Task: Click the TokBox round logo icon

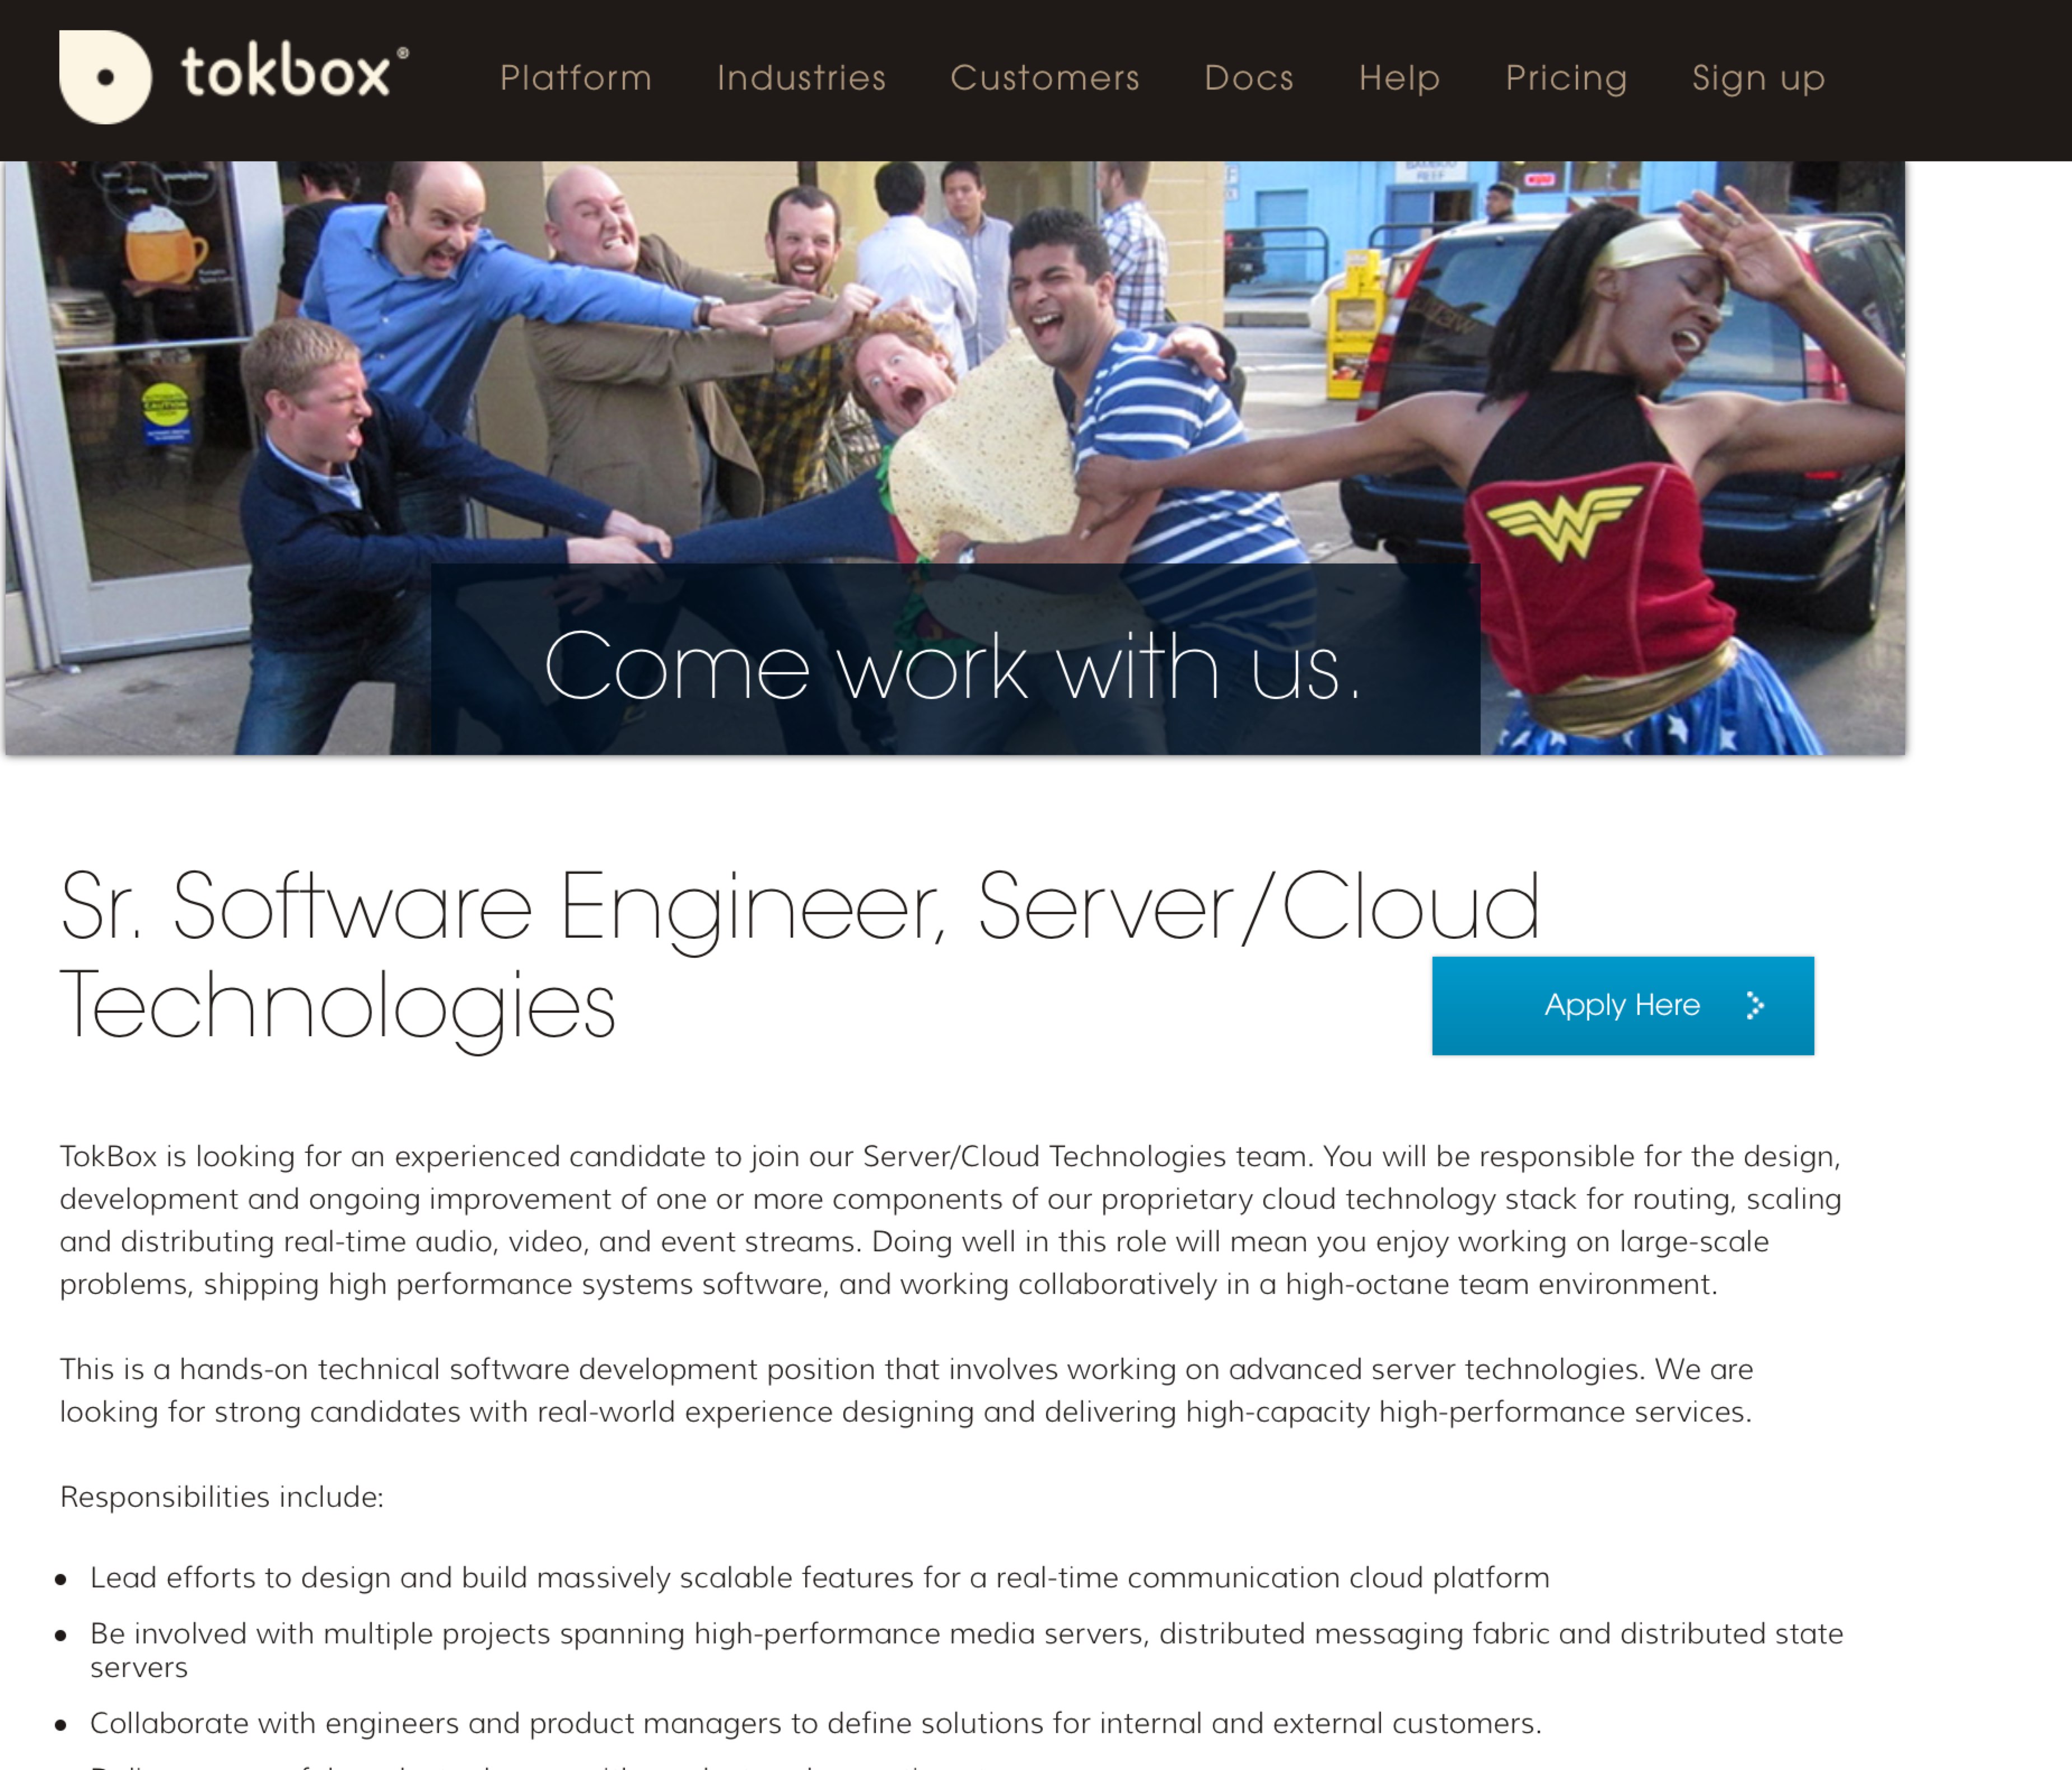Action: [x=105, y=77]
